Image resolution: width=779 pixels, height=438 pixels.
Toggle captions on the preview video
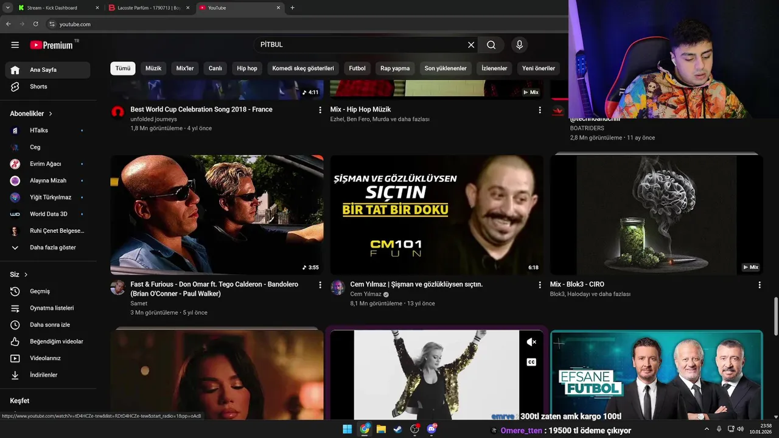click(531, 363)
